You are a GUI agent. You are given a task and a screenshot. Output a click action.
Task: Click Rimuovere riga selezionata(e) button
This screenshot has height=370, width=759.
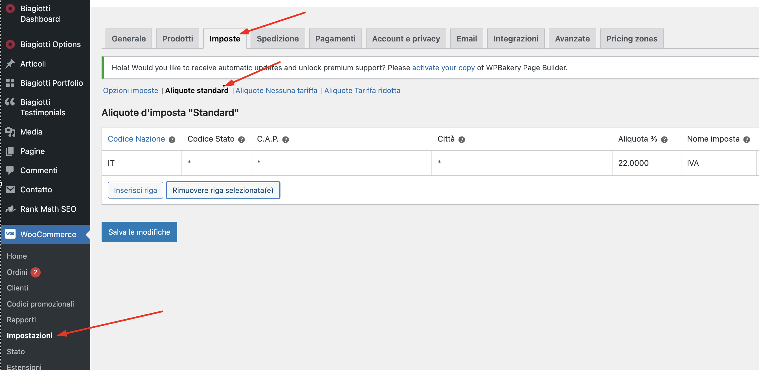point(223,190)
